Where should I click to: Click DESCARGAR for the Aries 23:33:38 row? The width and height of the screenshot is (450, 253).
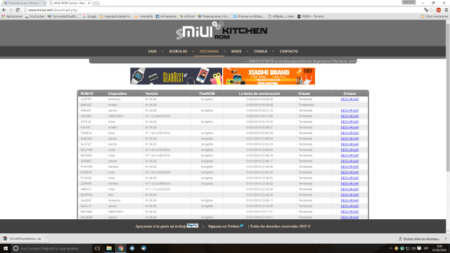[x=349, y=189]
